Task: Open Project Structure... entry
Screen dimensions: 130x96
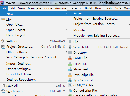Action: (34, 47)
